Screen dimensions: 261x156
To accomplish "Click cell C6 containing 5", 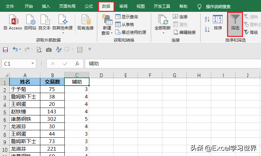I will tap(77, 119).
